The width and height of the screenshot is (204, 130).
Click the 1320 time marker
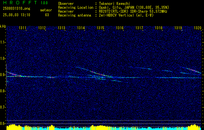point(198,28)
